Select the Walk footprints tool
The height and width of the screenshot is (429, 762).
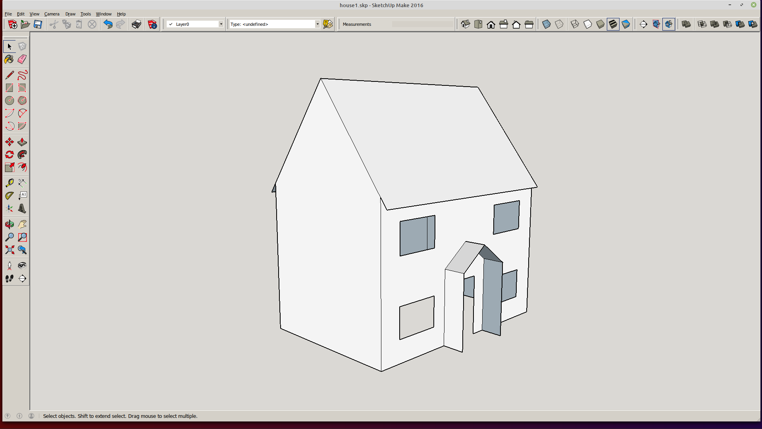[10, 278]
